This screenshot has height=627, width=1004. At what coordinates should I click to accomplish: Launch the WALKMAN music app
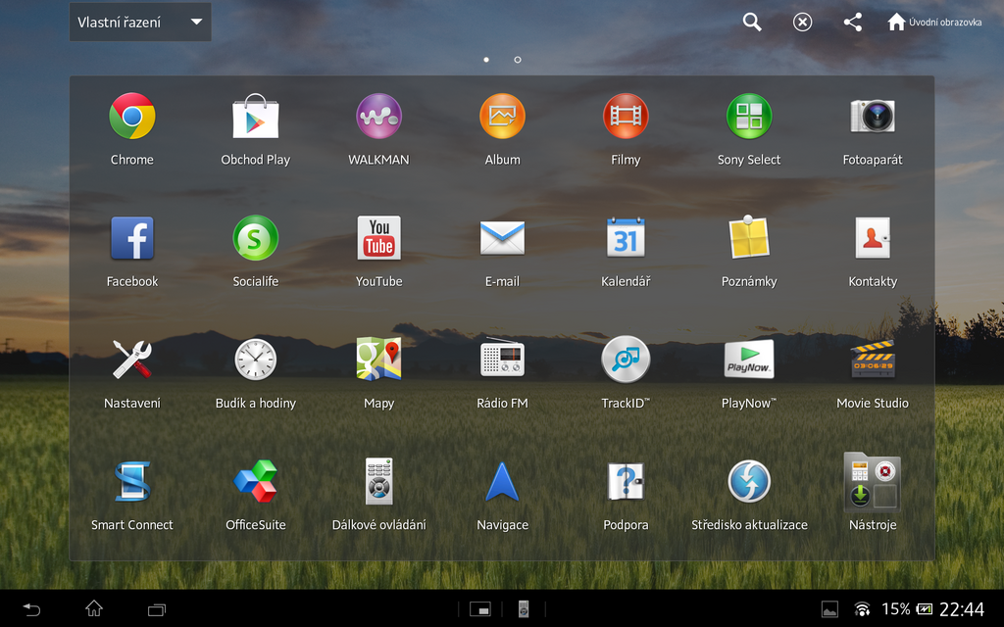click(378, 115)
